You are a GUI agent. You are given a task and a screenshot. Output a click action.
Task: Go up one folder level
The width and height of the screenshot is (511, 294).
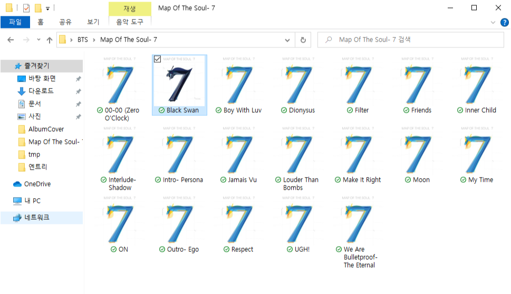point(49,40)
